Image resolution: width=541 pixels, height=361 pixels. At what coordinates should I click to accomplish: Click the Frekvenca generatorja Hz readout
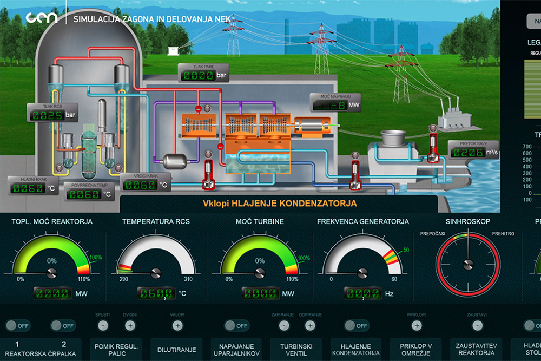coord(363,293)
